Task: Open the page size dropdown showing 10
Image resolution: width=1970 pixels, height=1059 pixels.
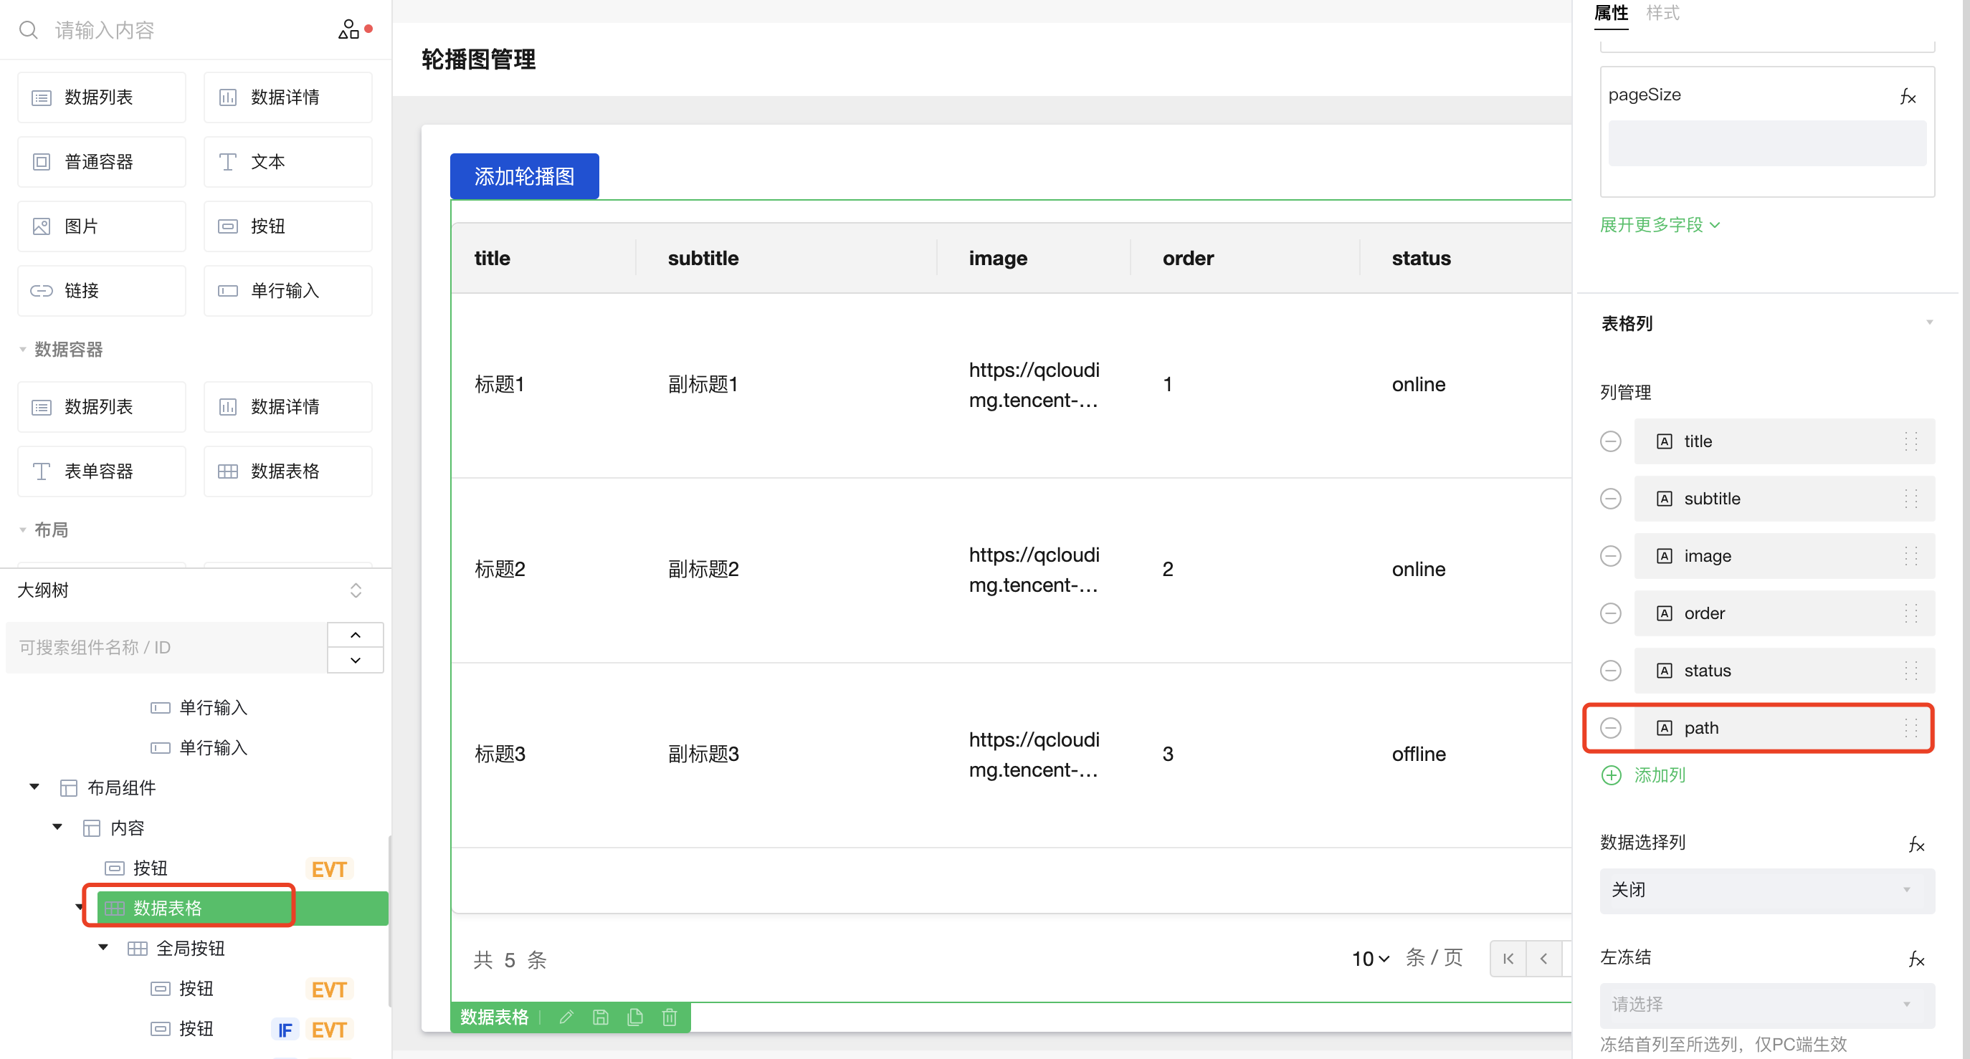Action: click(x=1369, y=958)
